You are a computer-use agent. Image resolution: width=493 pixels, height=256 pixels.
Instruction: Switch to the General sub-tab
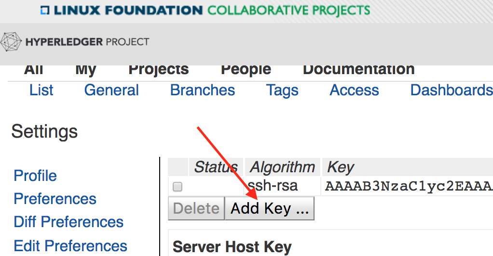111,90
